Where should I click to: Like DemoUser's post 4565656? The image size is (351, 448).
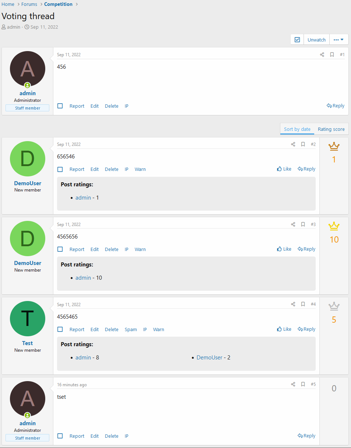click(x=284, y=249)
